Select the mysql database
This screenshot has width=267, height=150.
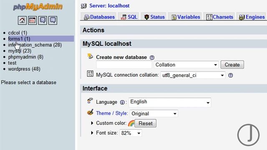(x=20, y=51)
